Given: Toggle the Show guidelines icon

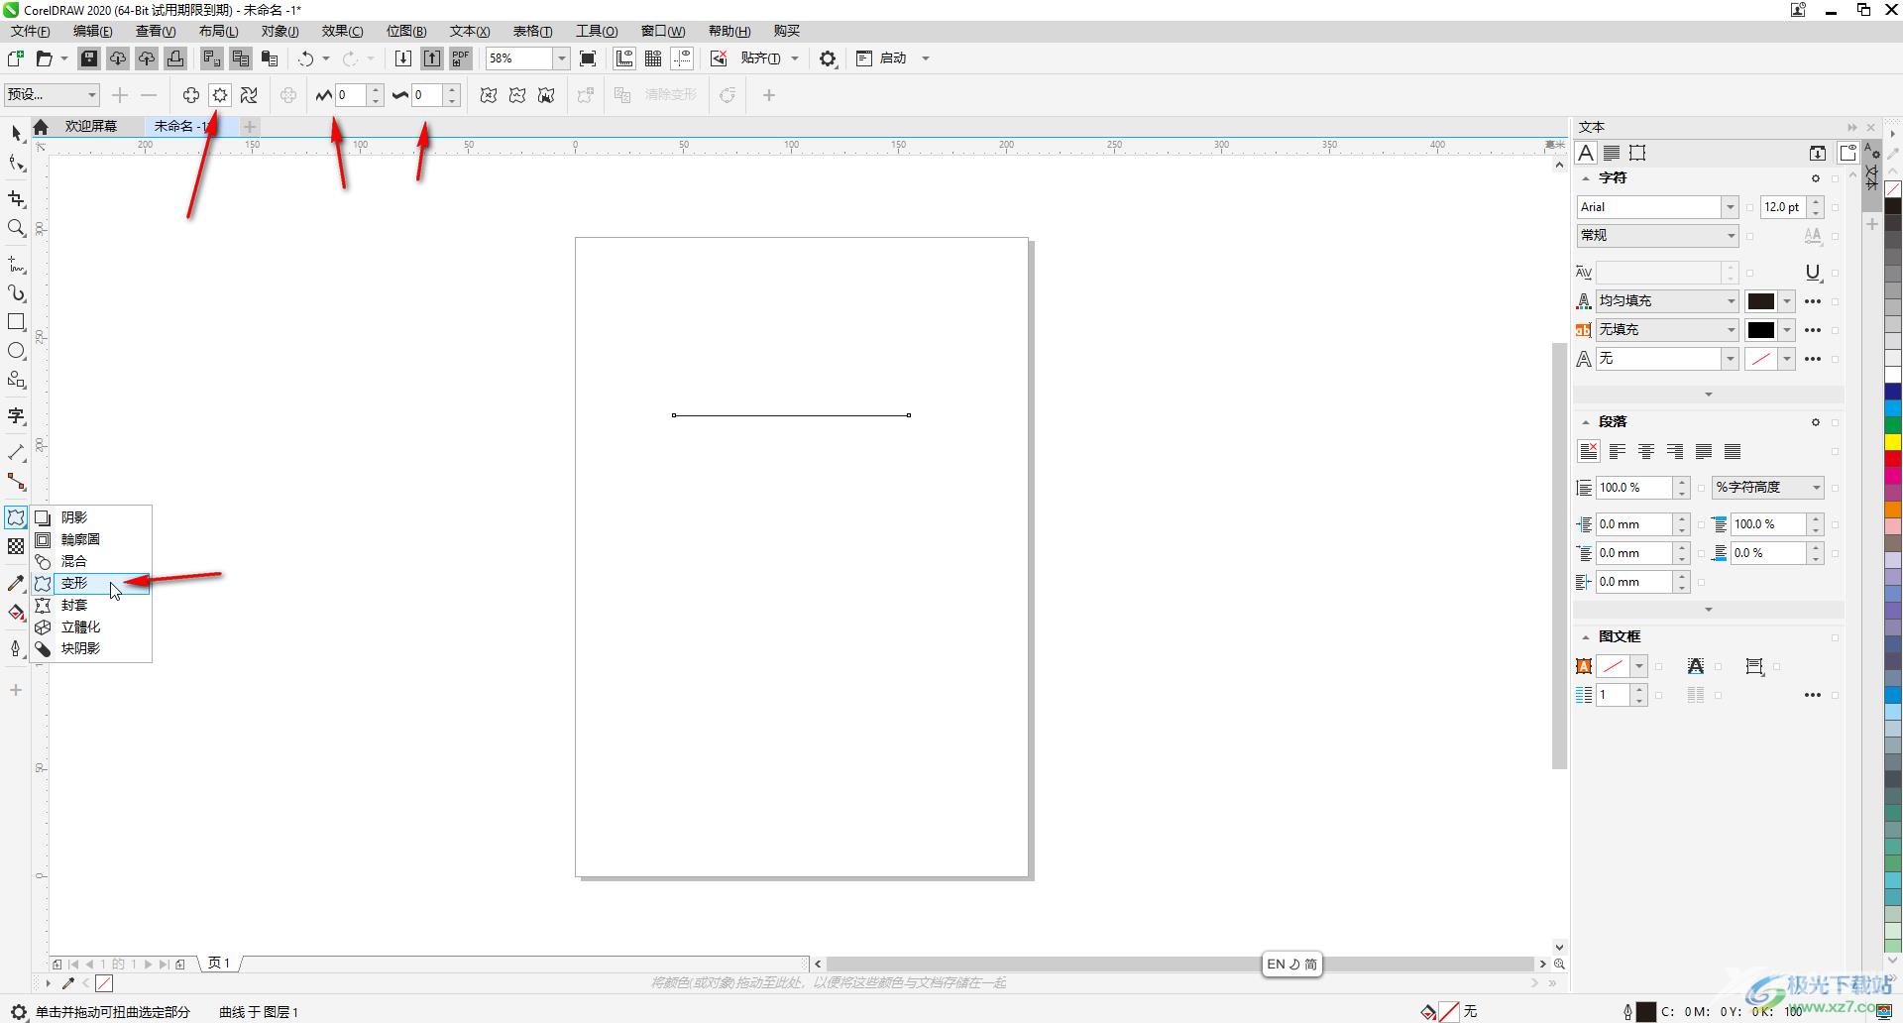Looking at the screenshot, I should point(682,58).
